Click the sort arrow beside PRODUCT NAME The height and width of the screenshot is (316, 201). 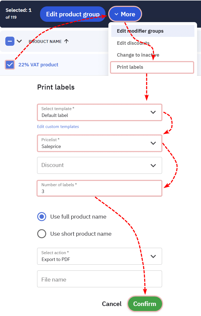pyautogui.click(x=66, y=41)
